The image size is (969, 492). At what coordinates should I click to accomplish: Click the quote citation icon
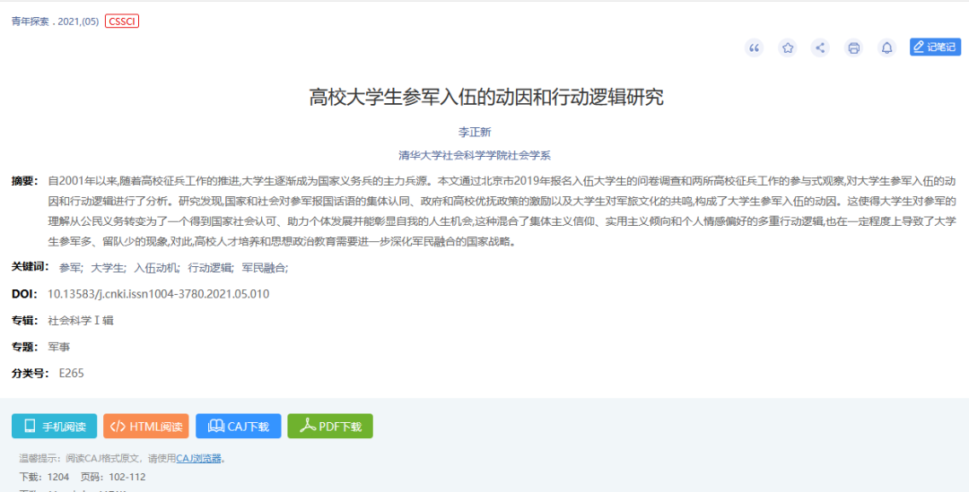(x=755, y=48)
